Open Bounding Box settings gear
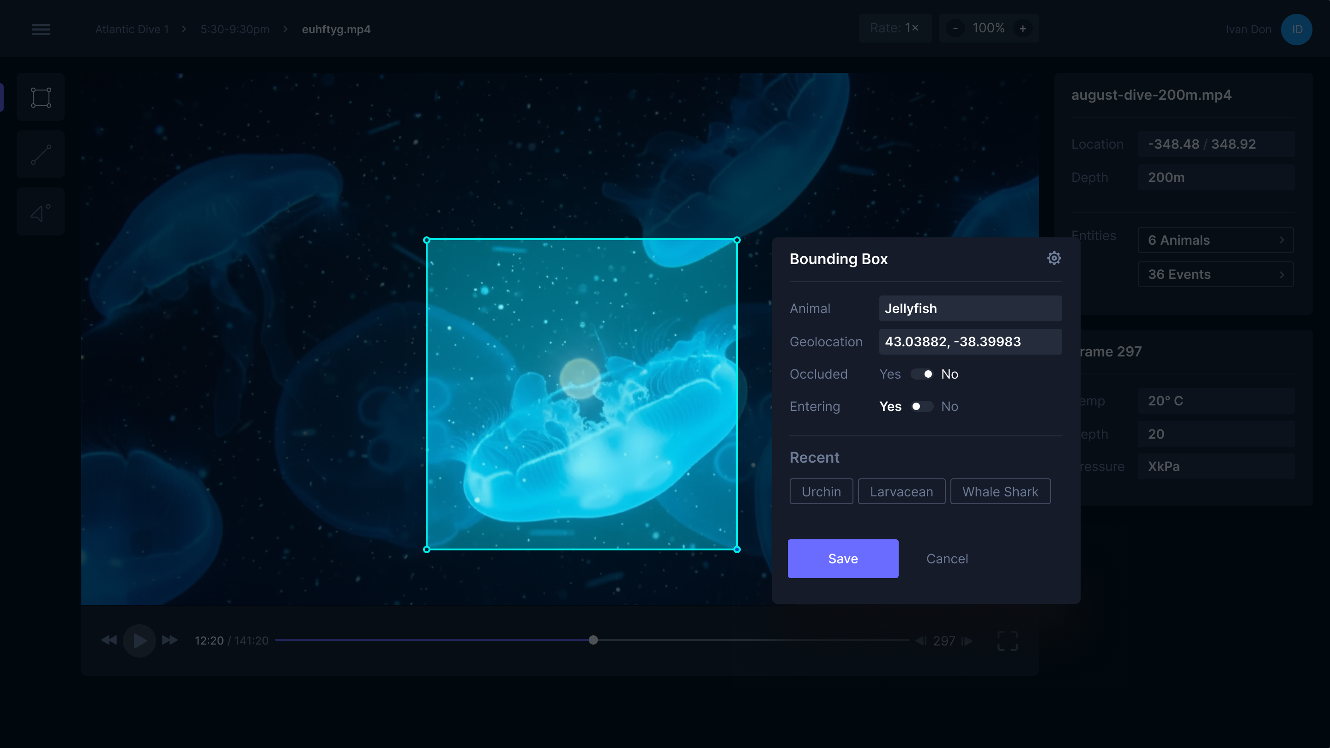The height and width of the screenshot is (748, 1330). (x=1054, y=258)
